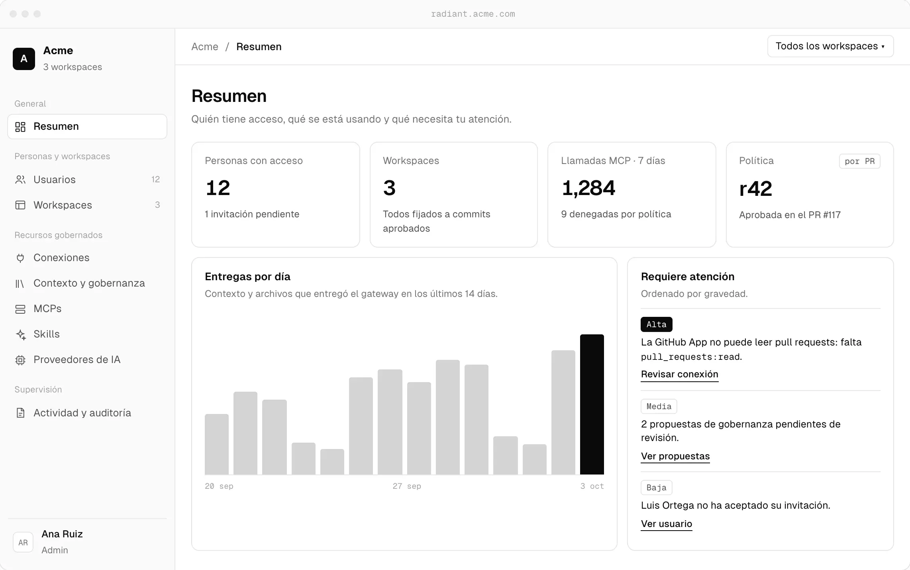
Task: Click the Contexto y gobernanza library icon
Action: (20, 283)
